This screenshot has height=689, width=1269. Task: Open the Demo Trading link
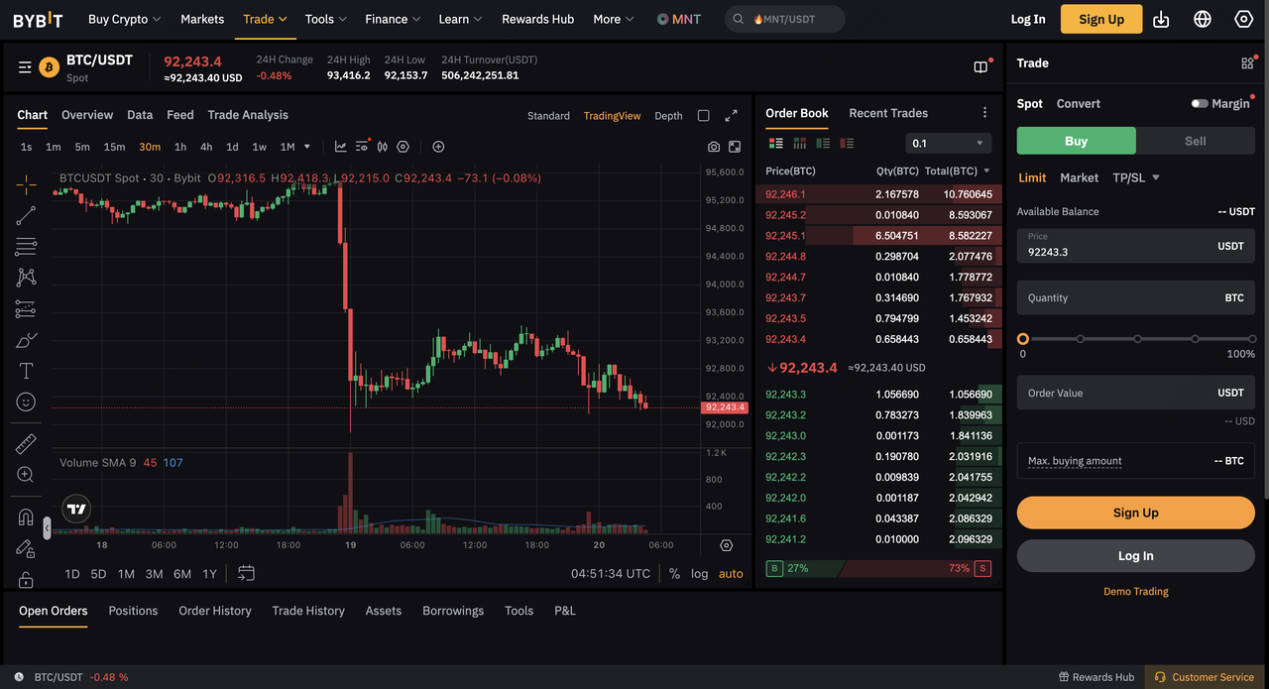[1135, 591]
